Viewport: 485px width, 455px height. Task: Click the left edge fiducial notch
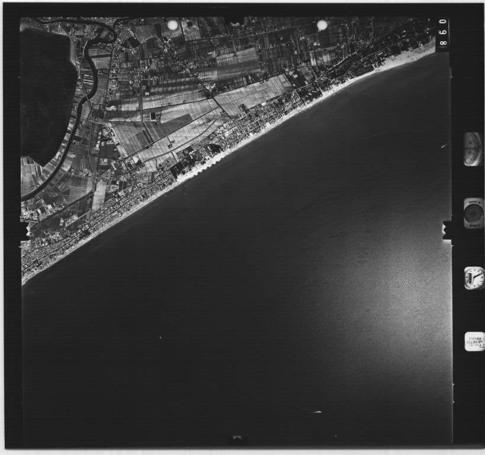[25, 229]
